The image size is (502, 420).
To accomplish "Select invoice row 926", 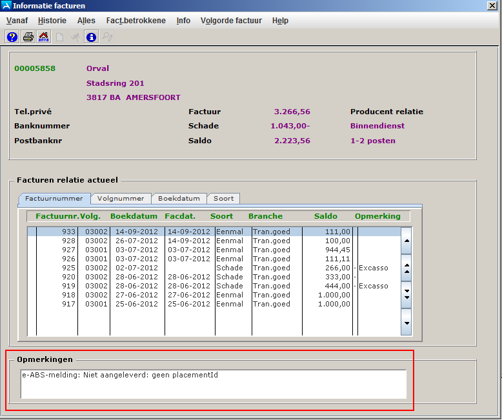I will [x=214, y=259].
